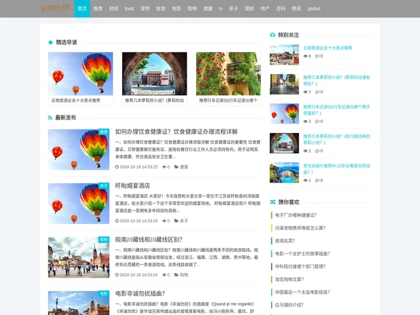Open the 推荐 nav menu item
This screenshot has width=420, height=315.
point(98,9)
